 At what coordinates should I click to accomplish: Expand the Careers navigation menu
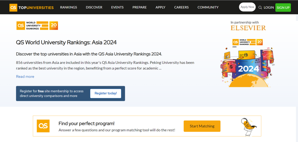pyautogui.click(x=181, y=7)
